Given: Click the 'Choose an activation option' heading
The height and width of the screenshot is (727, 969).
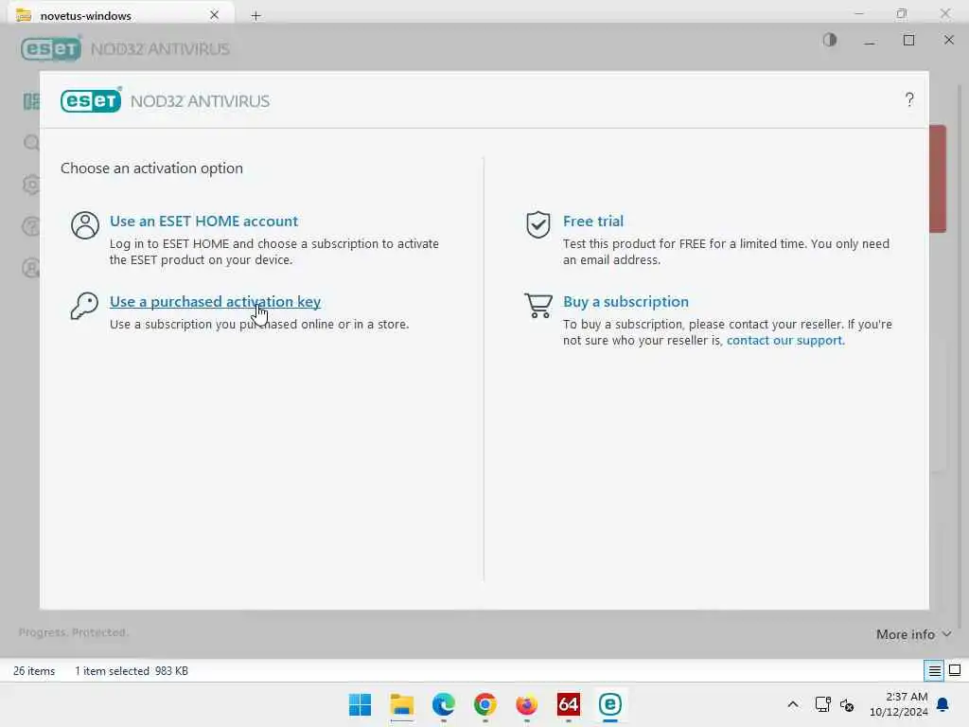Looking at the screenshot, I should pyautogui.click(x=151, y=168).
